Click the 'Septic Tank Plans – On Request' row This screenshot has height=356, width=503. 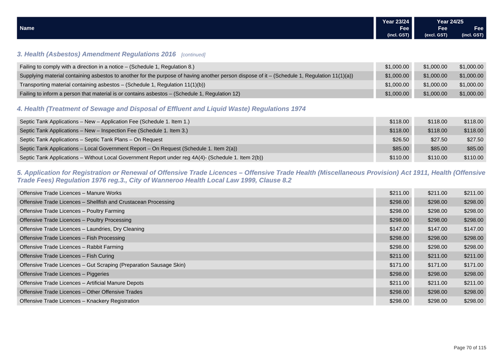coord(91,139)
